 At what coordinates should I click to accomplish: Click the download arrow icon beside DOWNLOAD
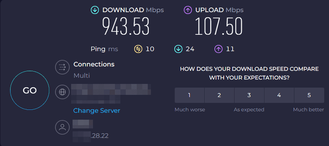tap(95, 10)
